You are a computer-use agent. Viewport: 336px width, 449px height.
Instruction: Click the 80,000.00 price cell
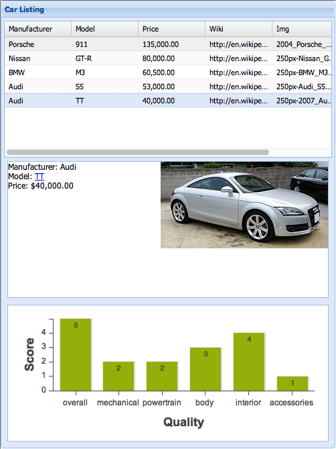click(x=171, y=58)
